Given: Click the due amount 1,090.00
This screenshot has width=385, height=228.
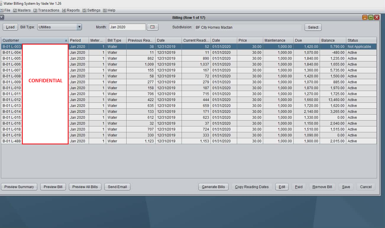Looking at the screenshot, I should click(307, 135).
